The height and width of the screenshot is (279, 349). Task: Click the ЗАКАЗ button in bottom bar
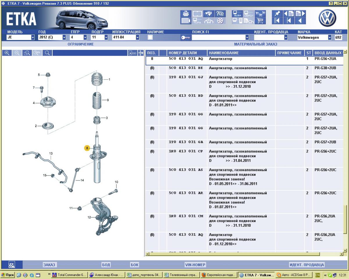coord(49,265)
